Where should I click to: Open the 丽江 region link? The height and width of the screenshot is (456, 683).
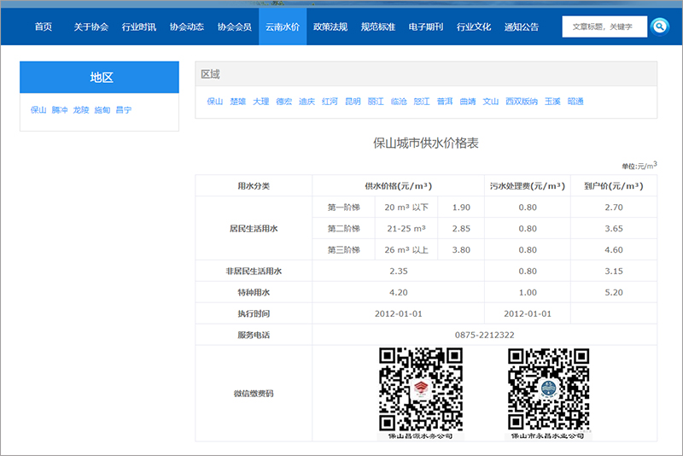(x=376, y=102)
